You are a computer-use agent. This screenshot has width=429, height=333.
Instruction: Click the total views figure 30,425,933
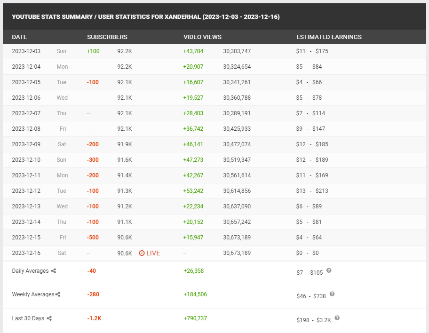[x=237, y=128]
